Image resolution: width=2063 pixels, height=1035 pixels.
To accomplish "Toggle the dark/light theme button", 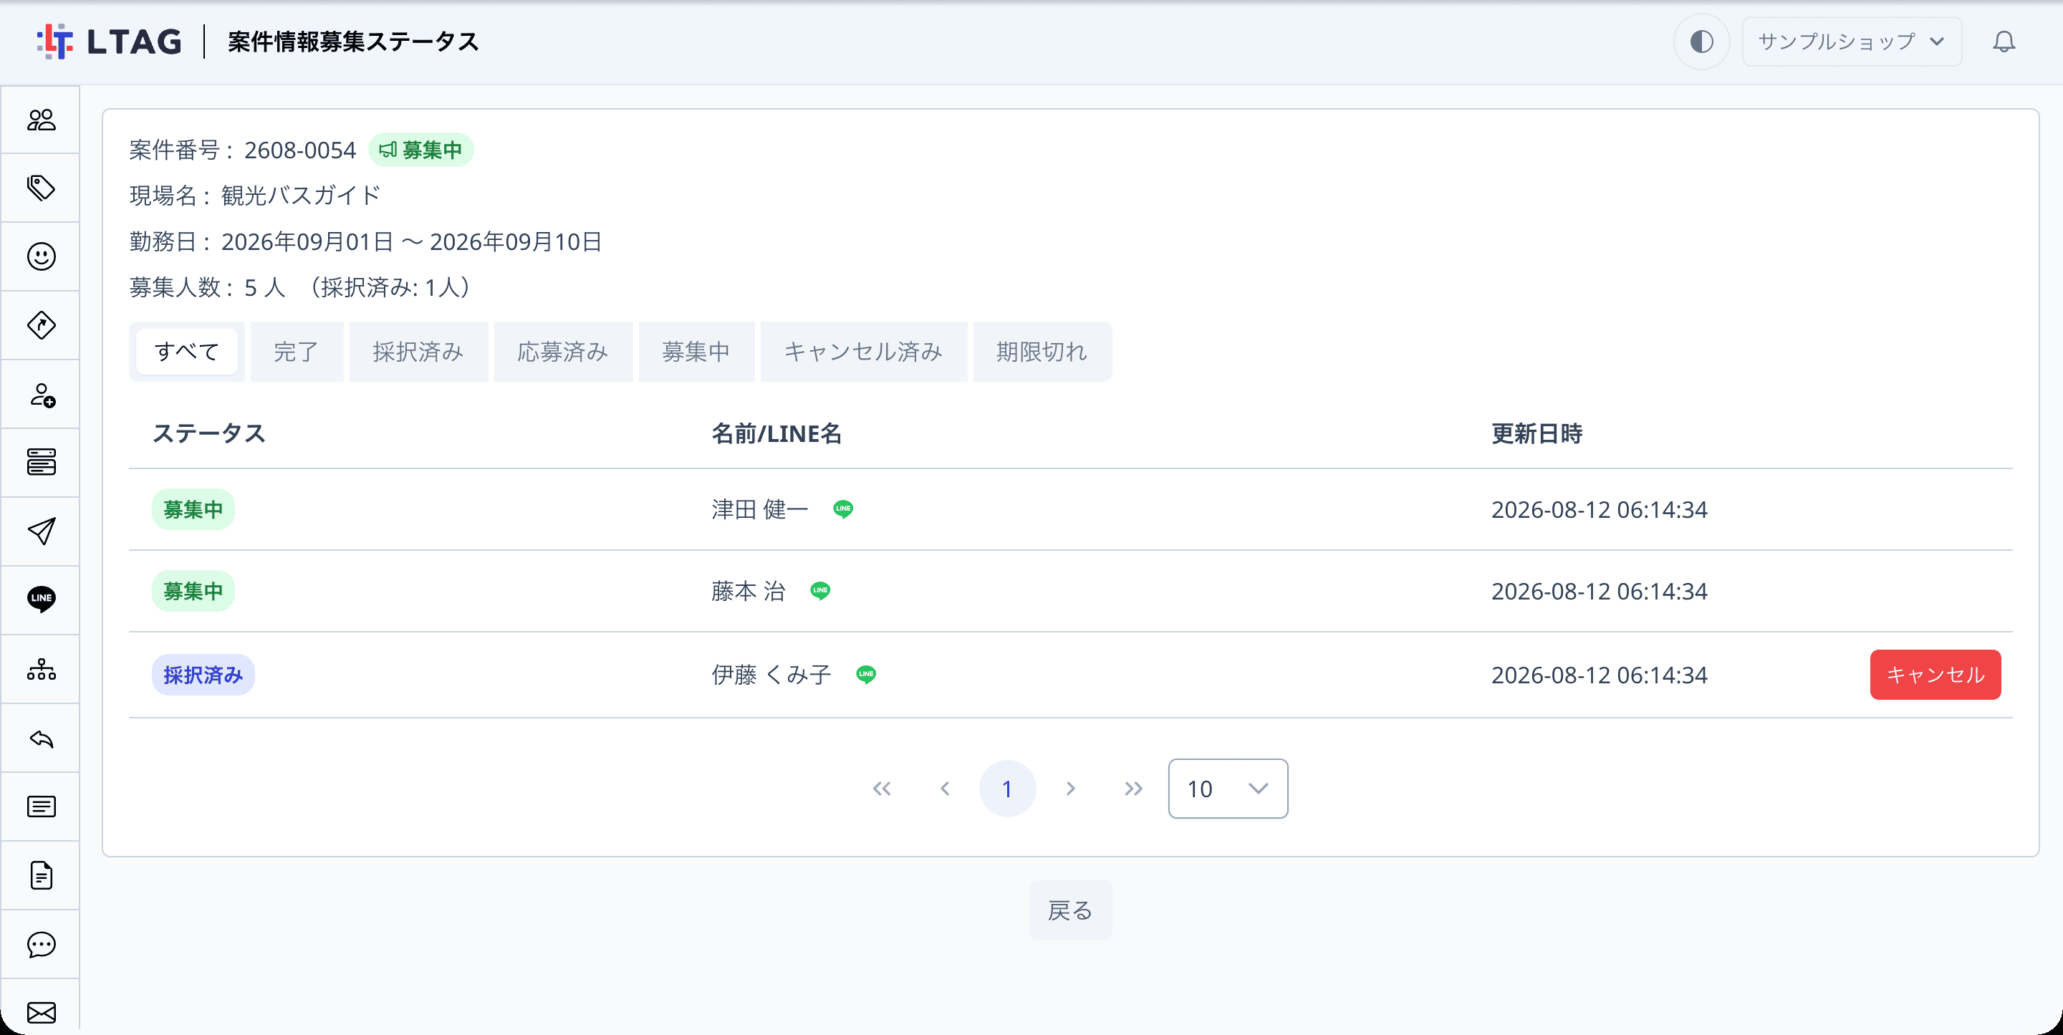I will click(x=1701, y=42).
